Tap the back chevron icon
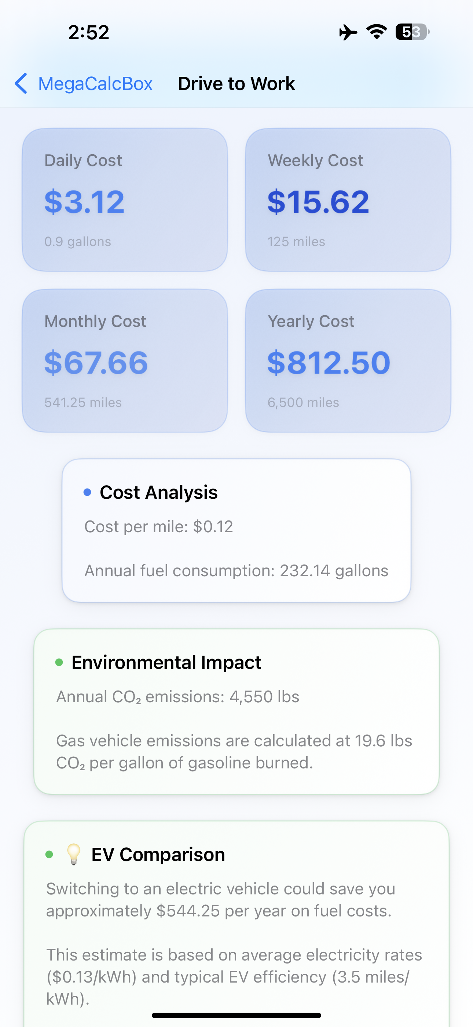Viewport: 473px width, 1027px height. tap(21, 83)
